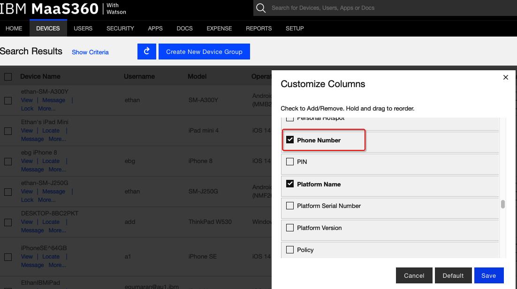The image size is (517, 289).
Task: Click Create New Device Group
Action: [x=204, y=52]
